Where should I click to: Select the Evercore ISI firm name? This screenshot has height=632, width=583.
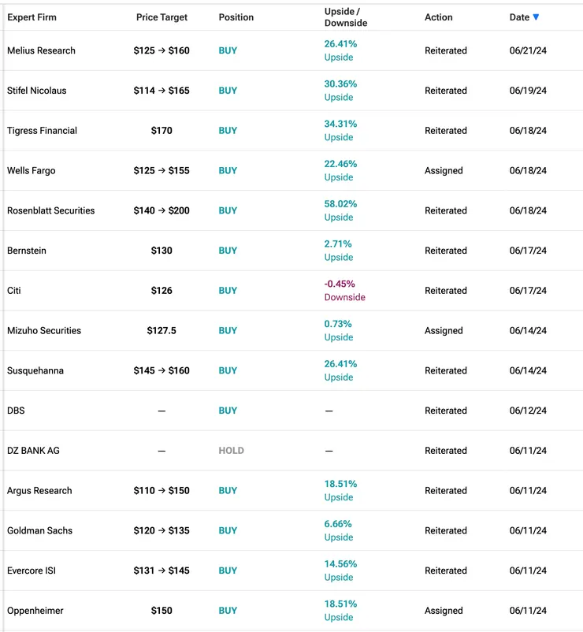[32, 571]
